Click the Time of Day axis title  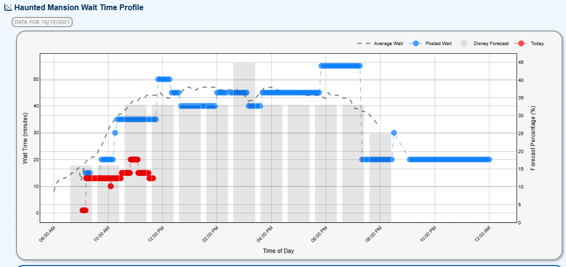278,251
